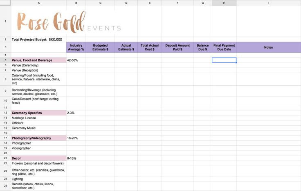Select the Officiant cell
Viewport: 301px width, 191px height.
click(38, 123)
